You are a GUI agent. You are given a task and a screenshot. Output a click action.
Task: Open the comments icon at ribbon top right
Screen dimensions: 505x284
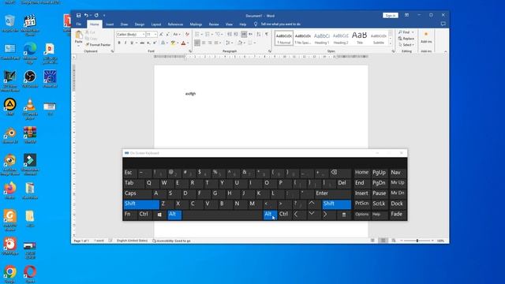(x=443, y=24)
